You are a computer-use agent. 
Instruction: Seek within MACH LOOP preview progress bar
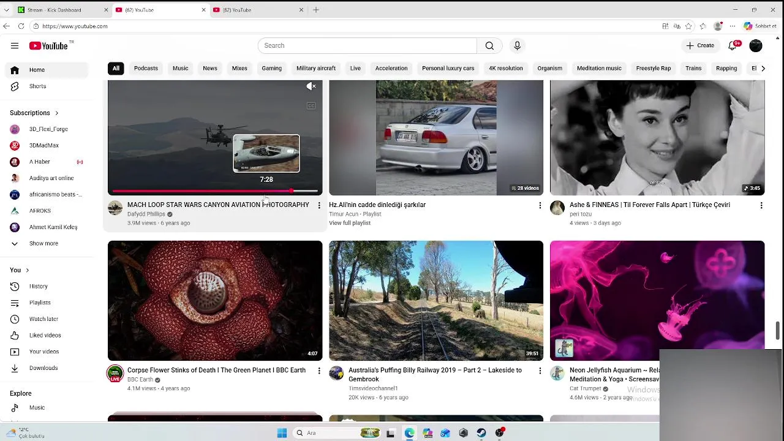[215, 192]
